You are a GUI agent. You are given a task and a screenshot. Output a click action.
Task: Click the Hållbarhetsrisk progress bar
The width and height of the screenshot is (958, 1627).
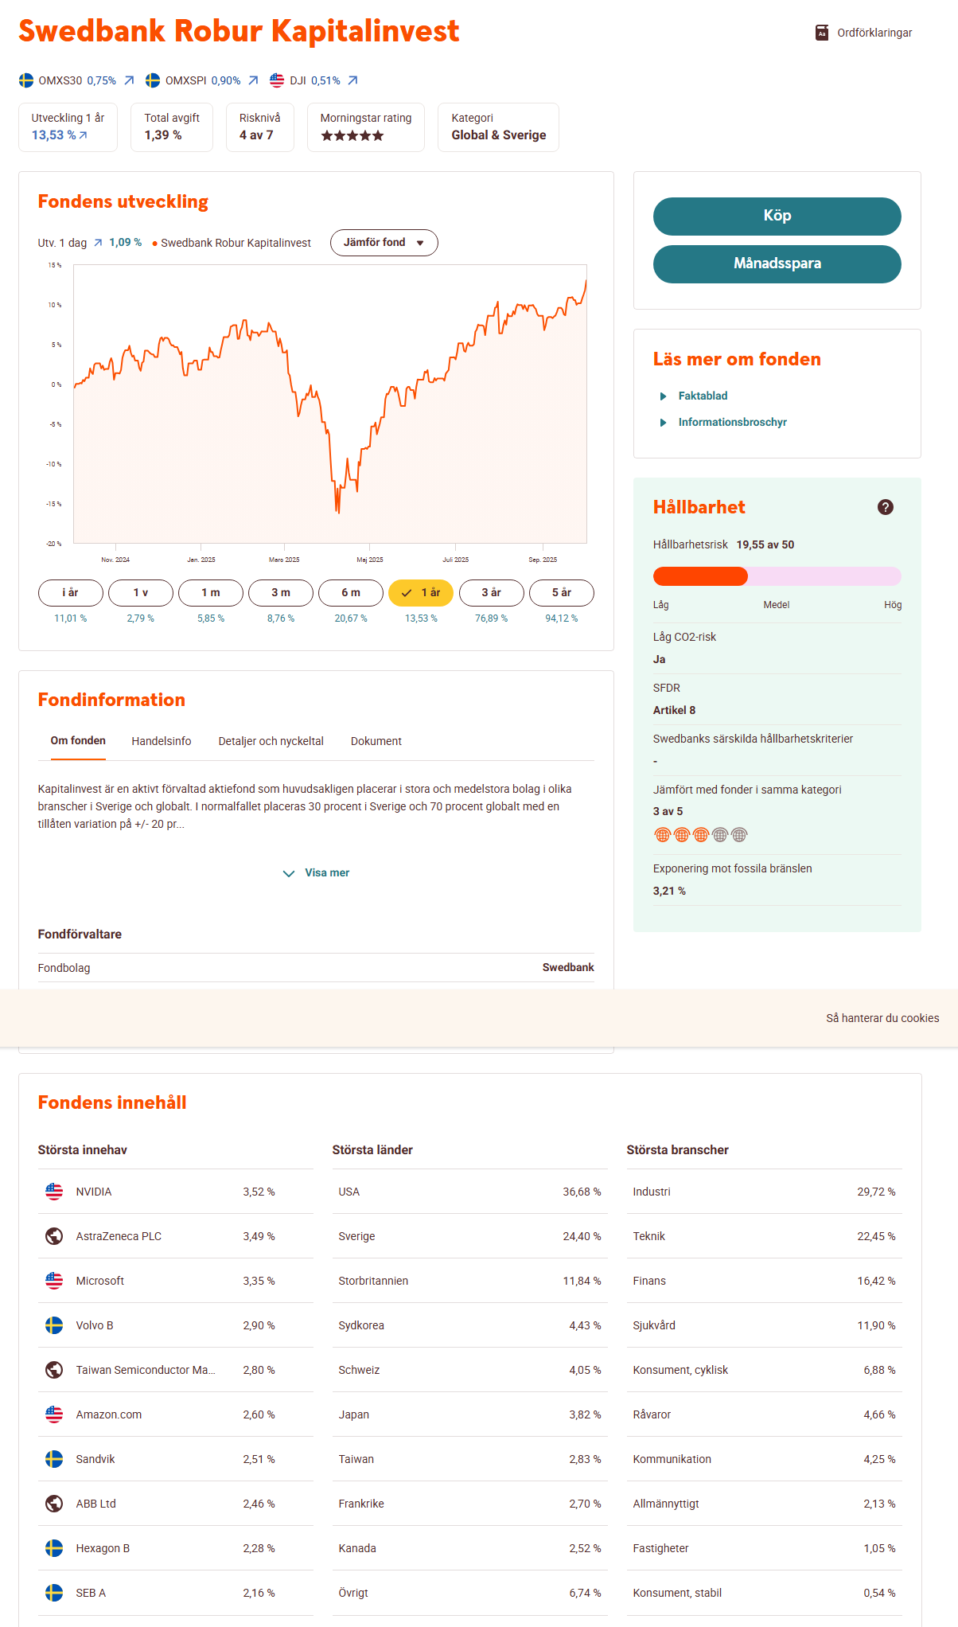point(777,576)
